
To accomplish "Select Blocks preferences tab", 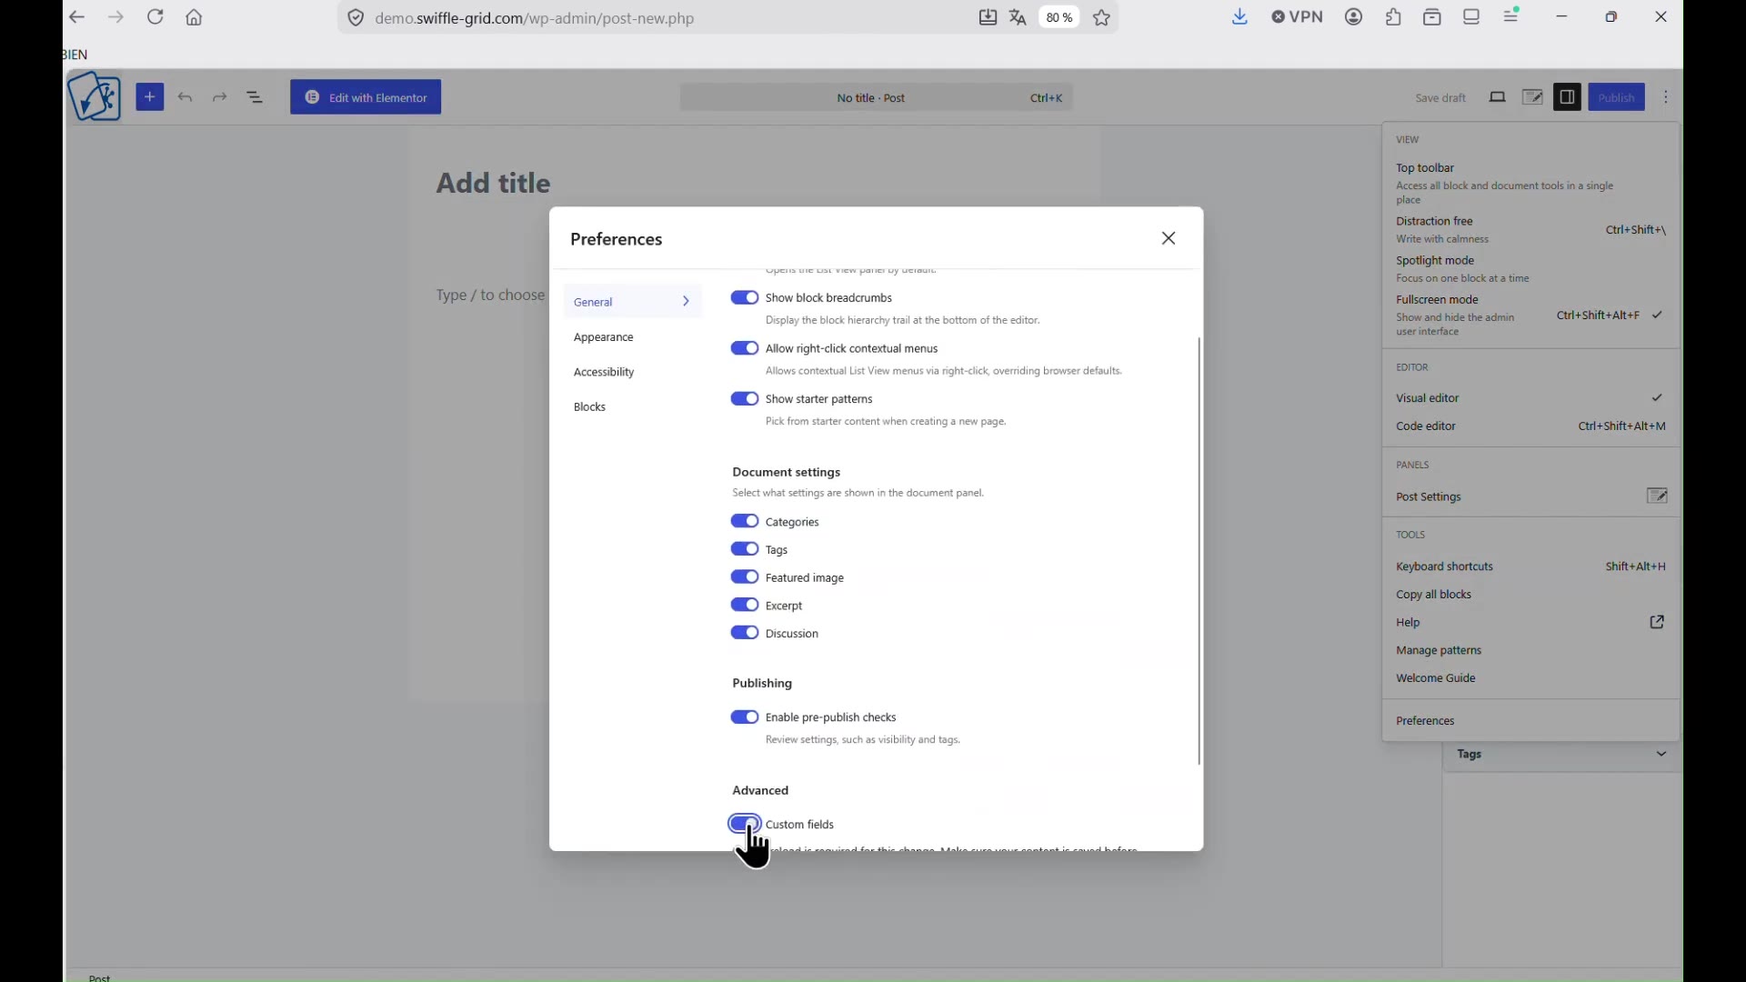I will (633, 407).
